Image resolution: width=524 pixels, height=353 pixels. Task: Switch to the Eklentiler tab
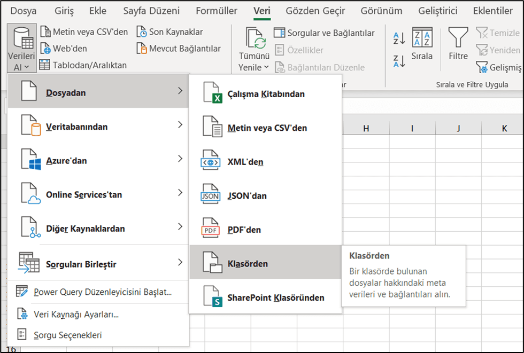coord(492,11)
